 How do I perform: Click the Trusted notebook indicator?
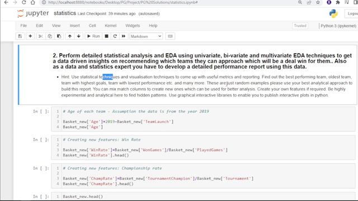coord(300,26)
